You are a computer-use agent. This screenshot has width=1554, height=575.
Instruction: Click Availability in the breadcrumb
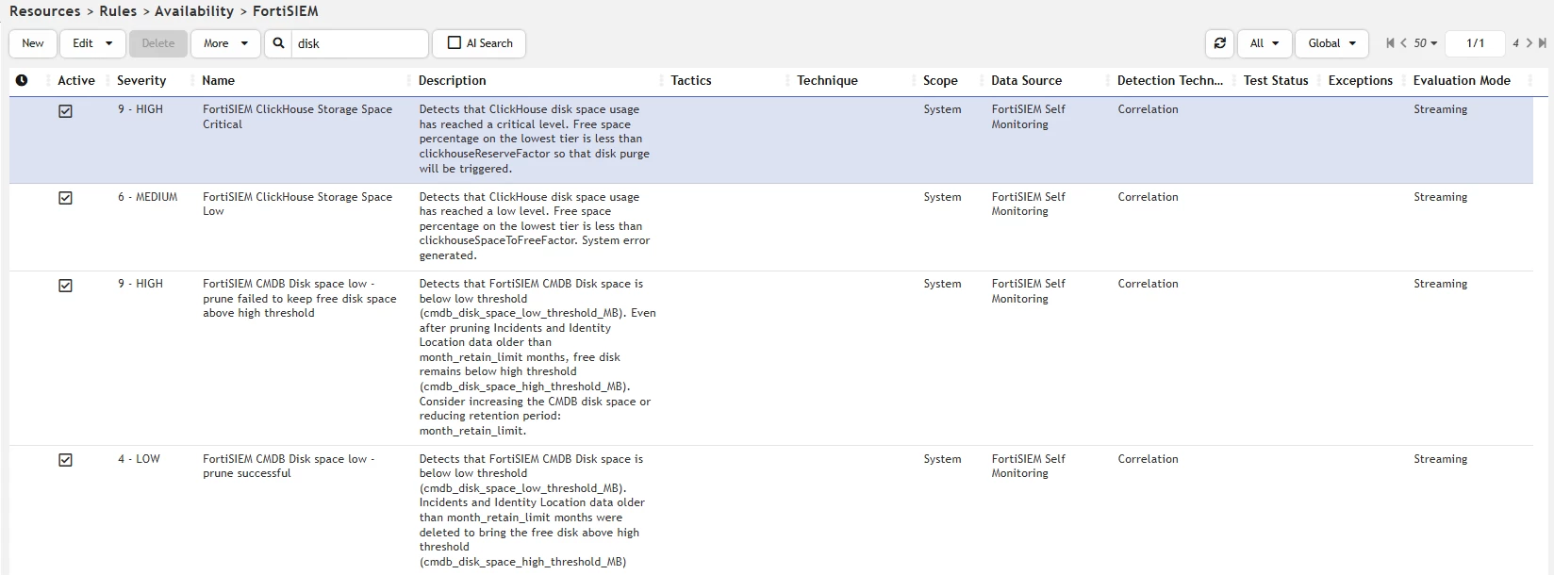(194, 11)
